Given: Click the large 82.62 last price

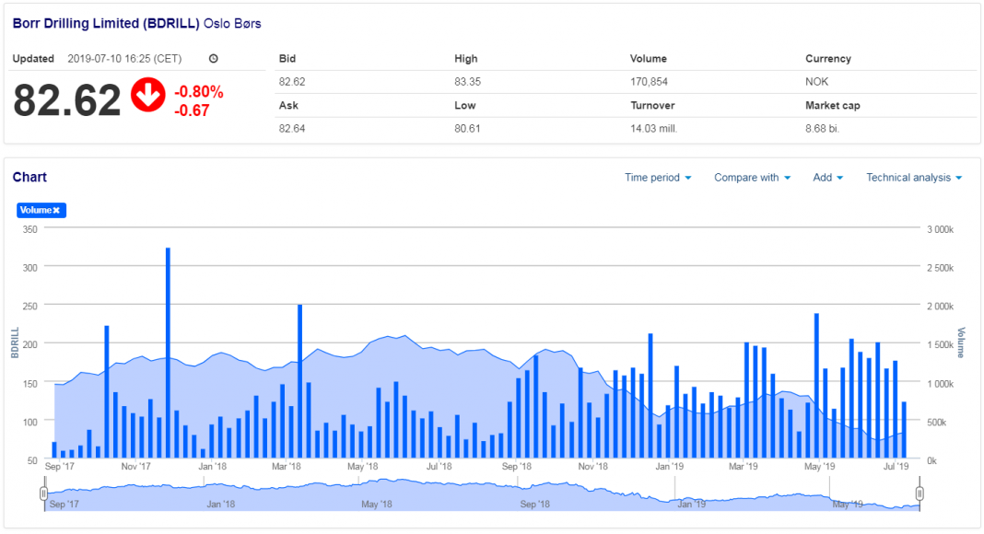Looking at the screenshot, I should tap(67, 100).
